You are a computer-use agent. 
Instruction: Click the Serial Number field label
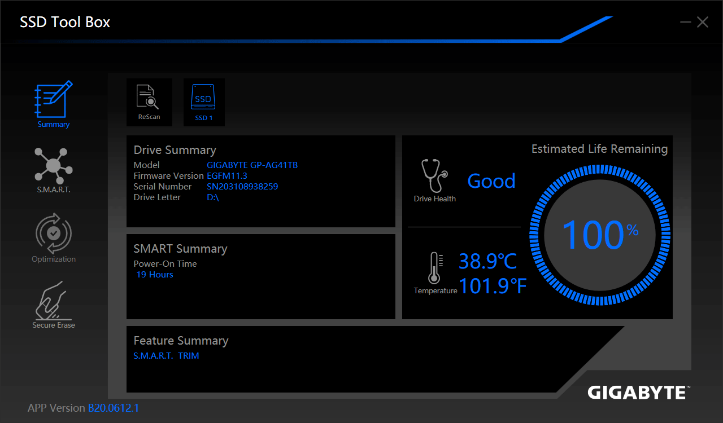tap(163, 187)
